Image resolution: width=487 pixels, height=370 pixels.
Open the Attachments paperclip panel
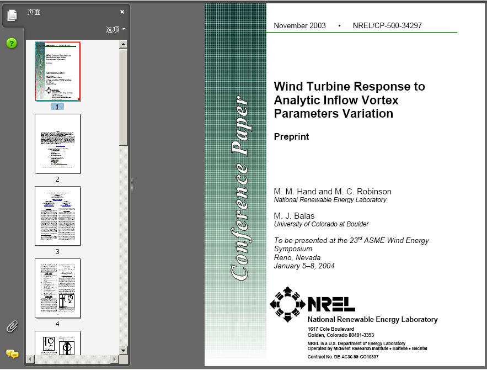coord(12,326)
